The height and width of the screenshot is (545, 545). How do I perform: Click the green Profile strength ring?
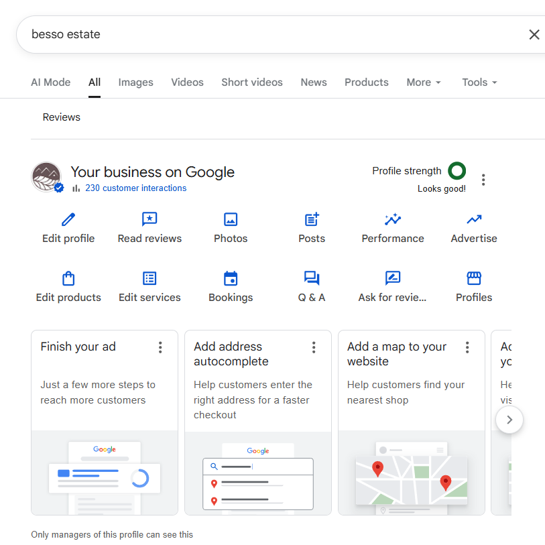point(457,171)
